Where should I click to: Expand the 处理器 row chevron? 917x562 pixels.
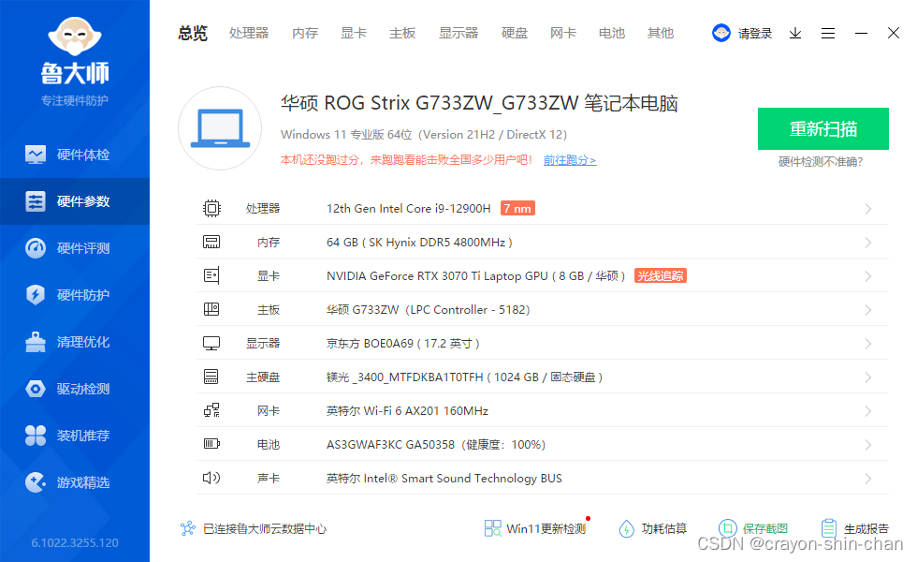[x=868, y=209]
